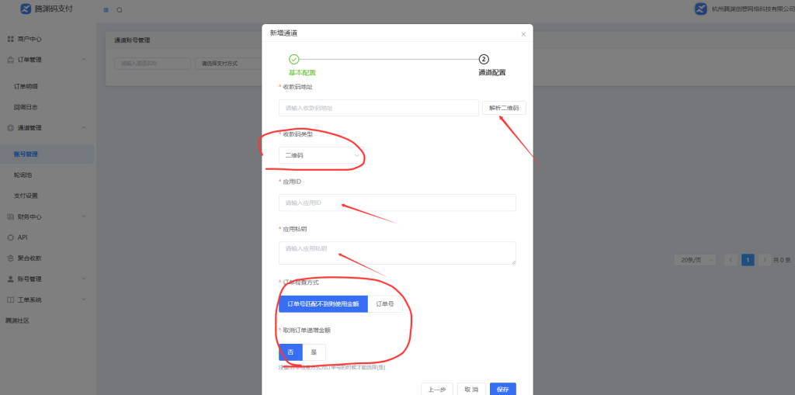Click the 财务中心 wallet icon
The height and width of the screenshot is (395, 795).
pos(10,217)
